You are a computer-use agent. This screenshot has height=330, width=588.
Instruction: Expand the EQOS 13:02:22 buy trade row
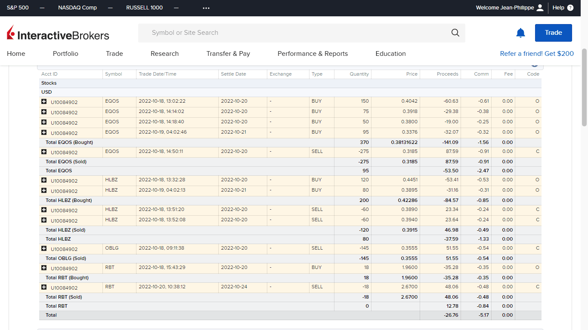click(x=44, y=101)
